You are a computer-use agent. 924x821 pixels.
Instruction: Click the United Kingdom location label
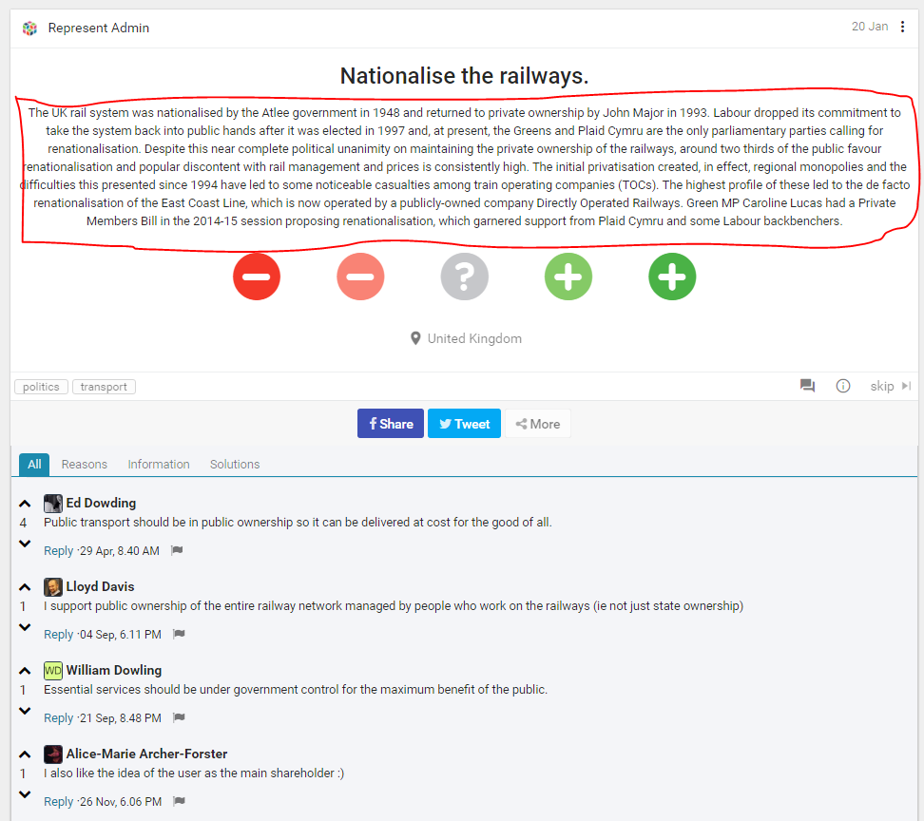tap(474, 338)
